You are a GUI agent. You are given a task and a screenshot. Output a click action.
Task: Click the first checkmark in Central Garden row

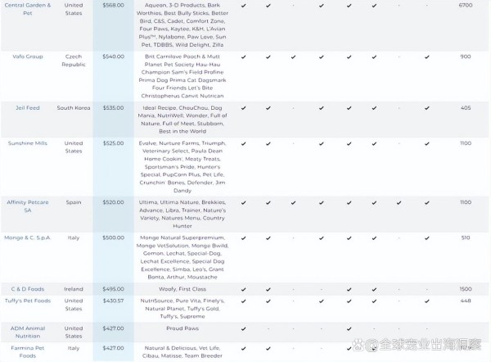pyautogui.click(x=243, y=6)
